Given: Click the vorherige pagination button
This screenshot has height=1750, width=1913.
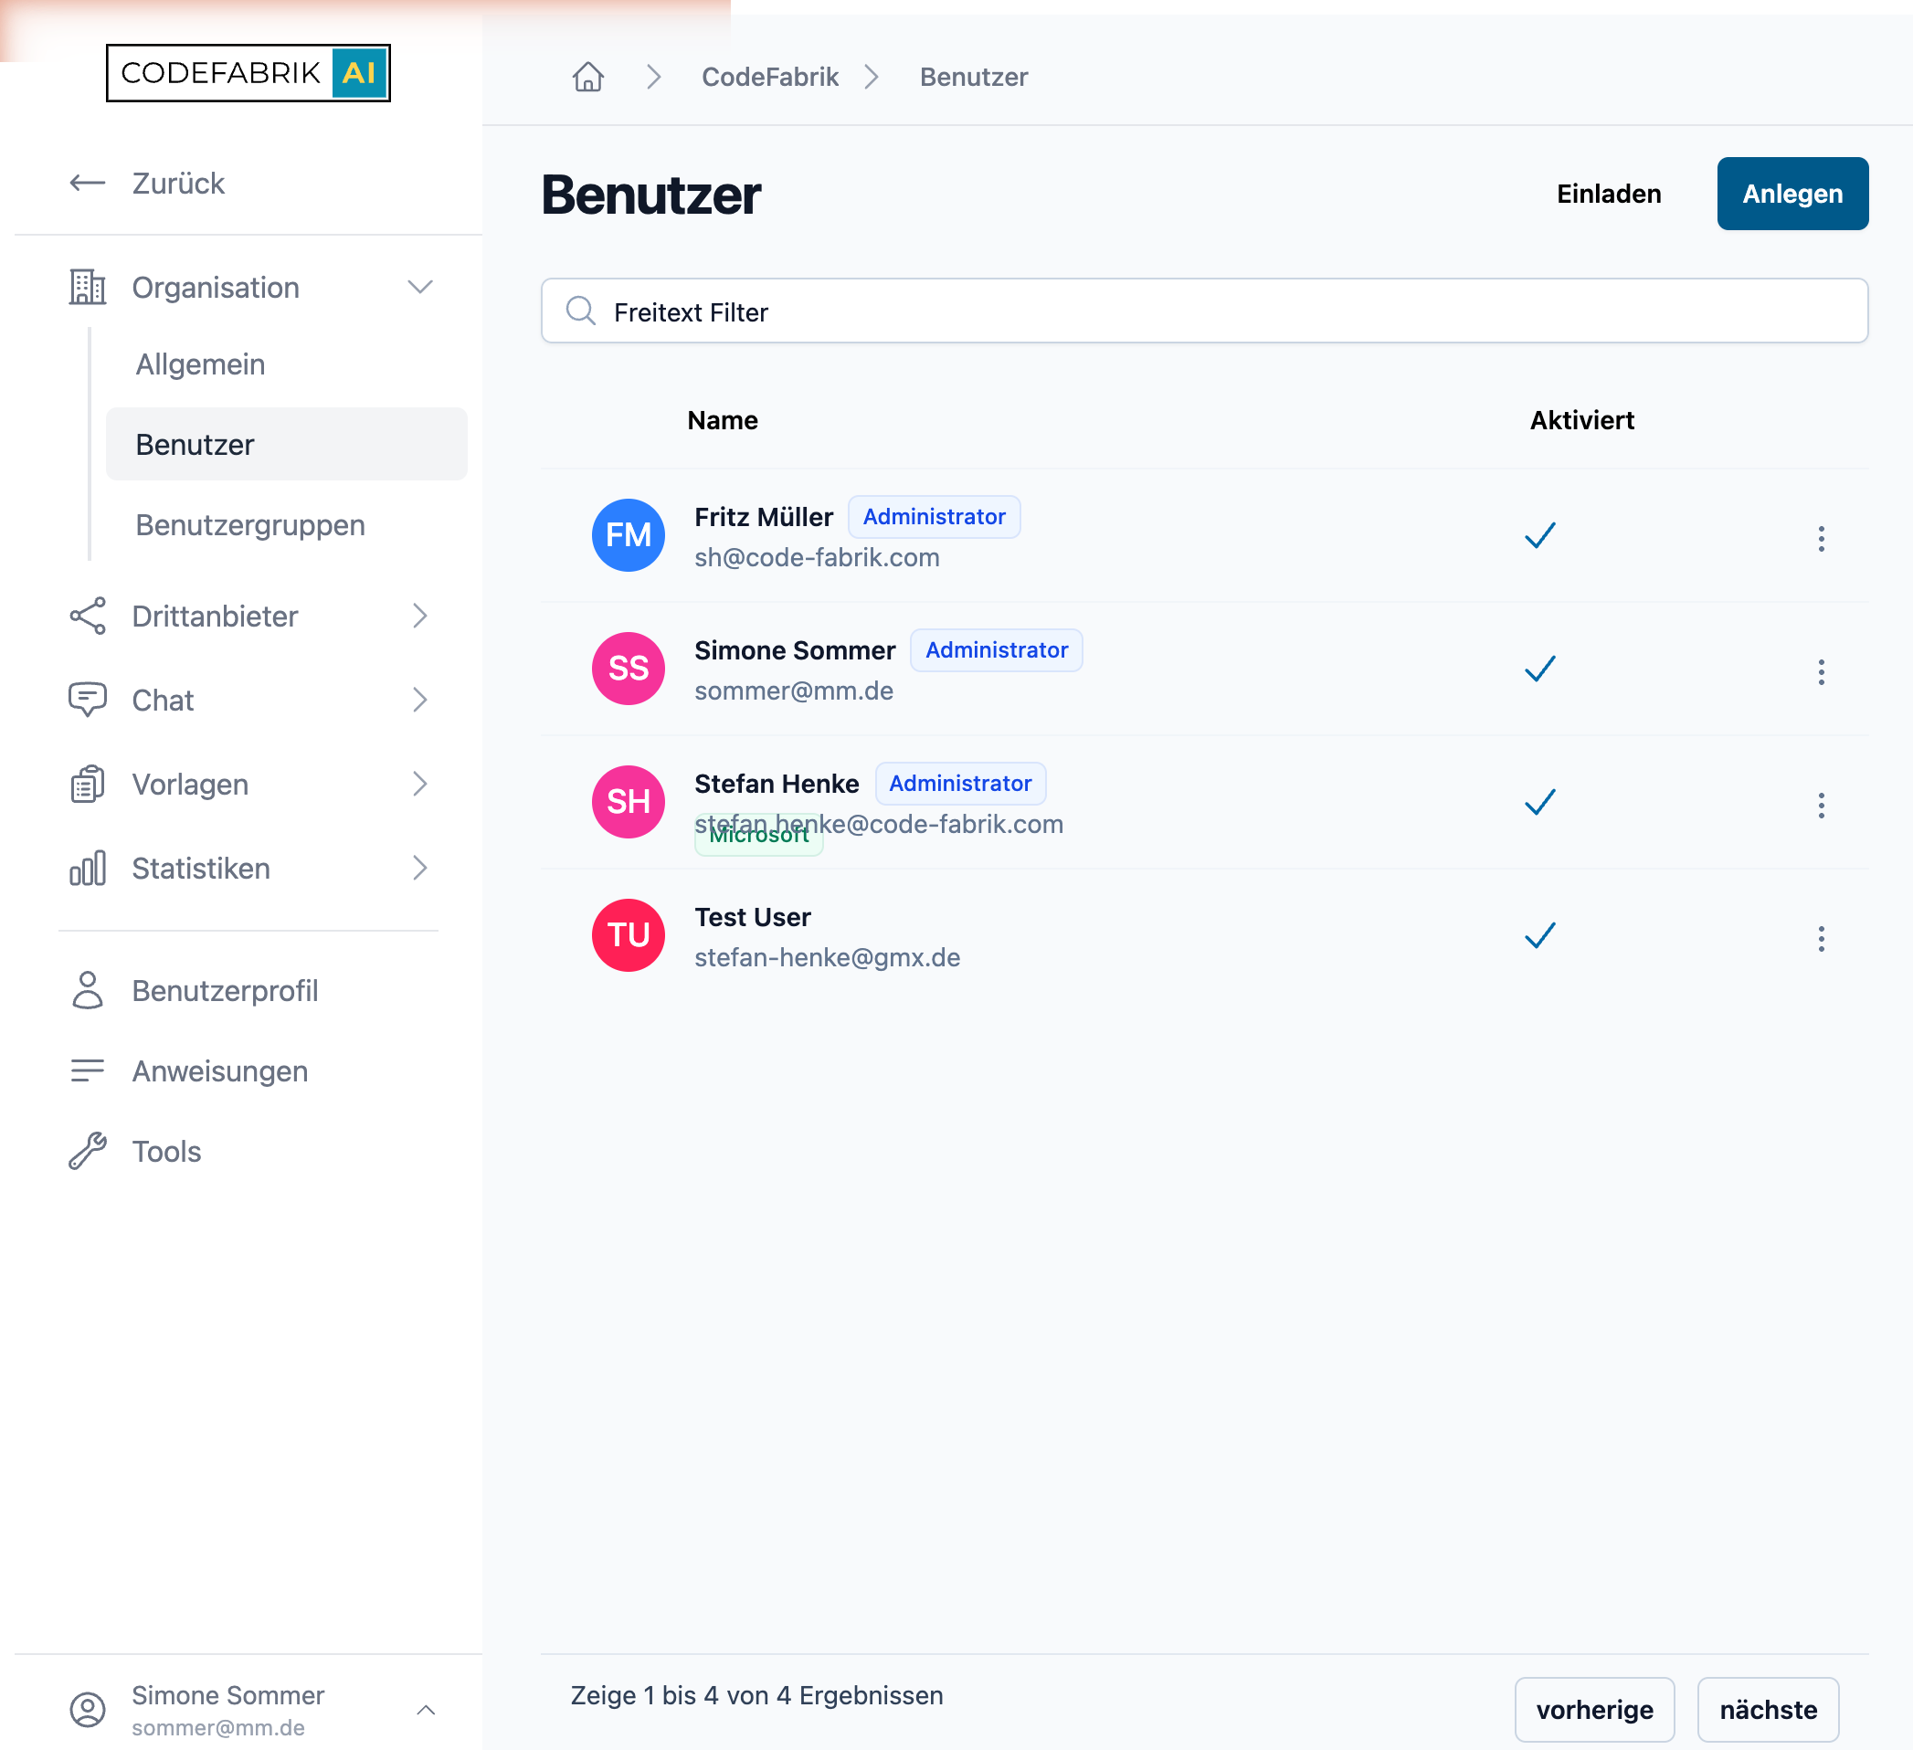Looking at the screenshot, I should (1594, 1709).
